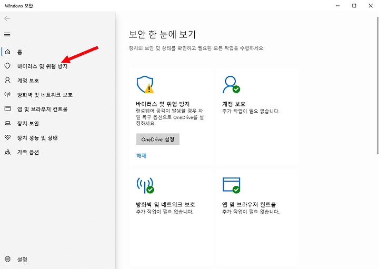Select 장치 보안 in sidebar
This screenshot has width=379, height=269.
coord(28,123)
